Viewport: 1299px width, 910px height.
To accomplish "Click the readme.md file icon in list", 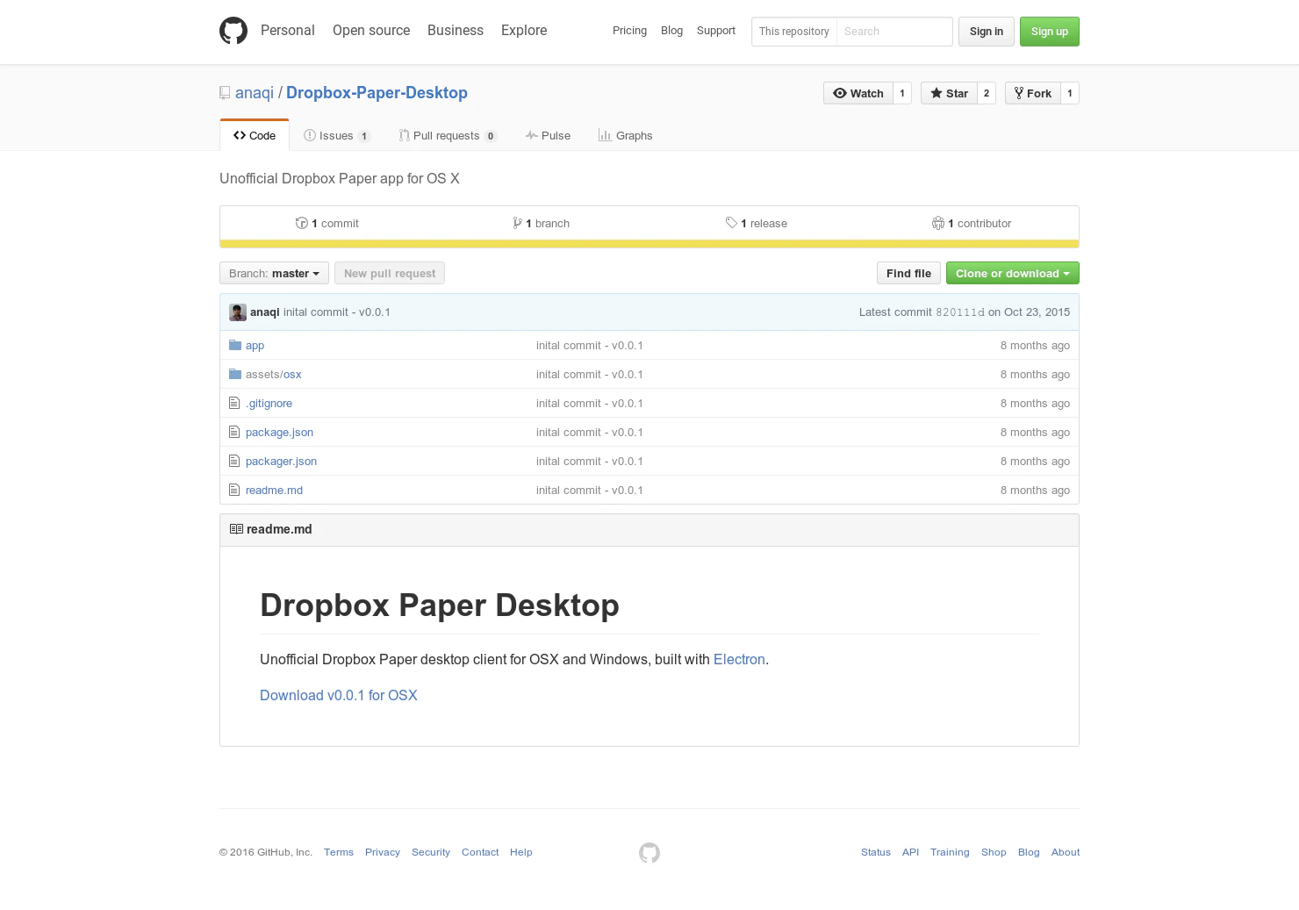I will [x=234, y=490].
